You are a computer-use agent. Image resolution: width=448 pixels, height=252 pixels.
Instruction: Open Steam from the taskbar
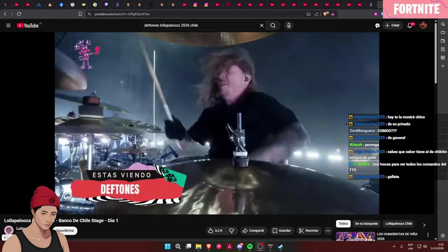click(x=281, y=246)
